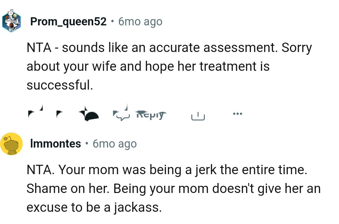Image resolution: width=339 pixels, height=224 pixels.
Task: Click Immontes's username link
Action: (55, 143)
